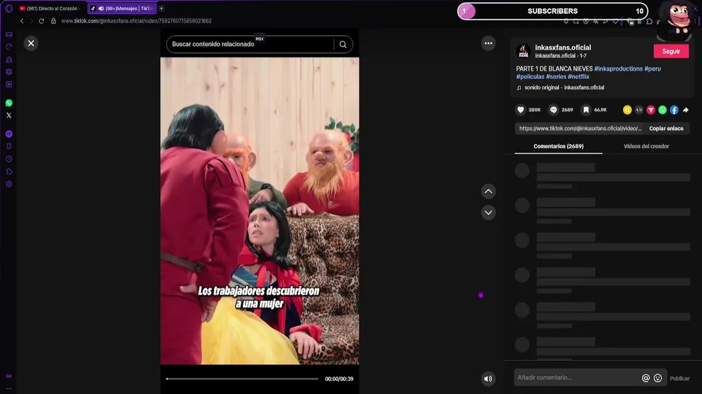Save the video with the bookmark icon
The width and height of the screenshot is (702, 394).
coord(586,110)
